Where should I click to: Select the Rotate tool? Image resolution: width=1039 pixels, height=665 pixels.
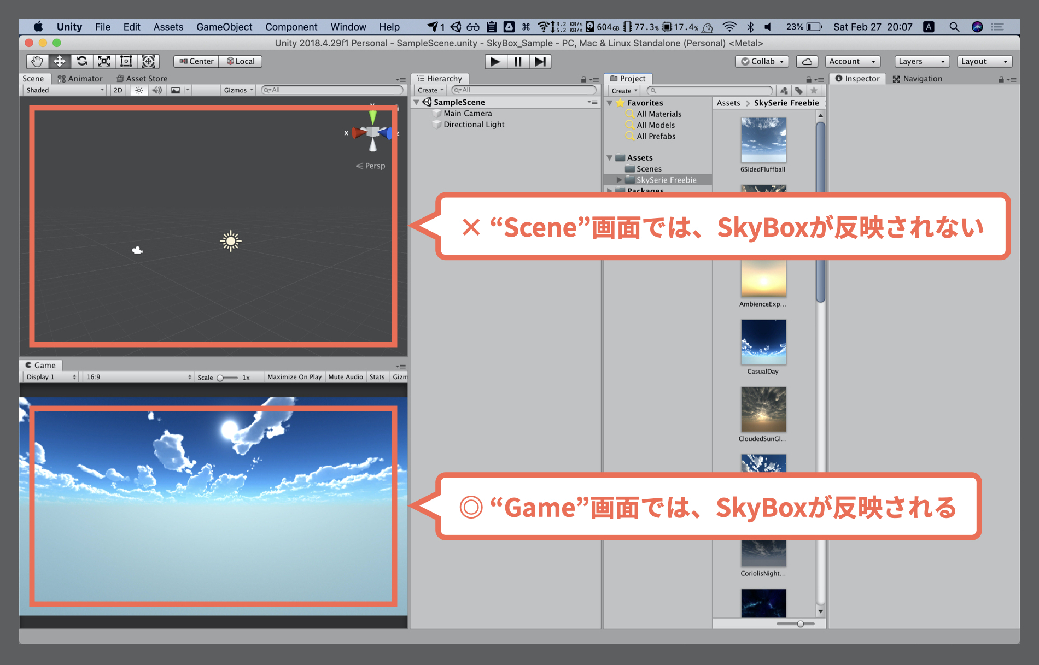coord(82,61)
